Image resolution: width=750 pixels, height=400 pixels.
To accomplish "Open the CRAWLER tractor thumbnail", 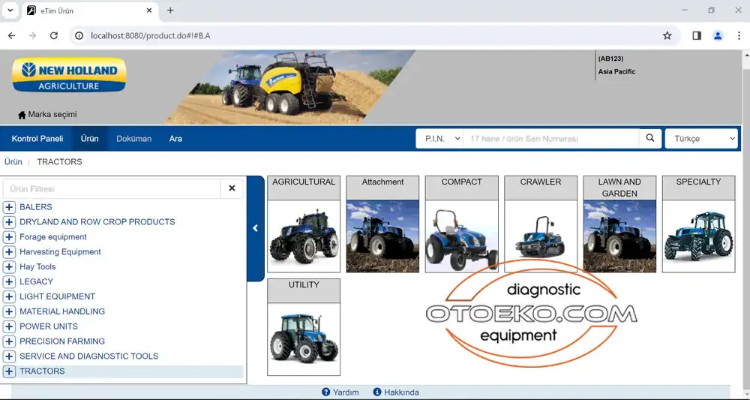I will [540, 236].
